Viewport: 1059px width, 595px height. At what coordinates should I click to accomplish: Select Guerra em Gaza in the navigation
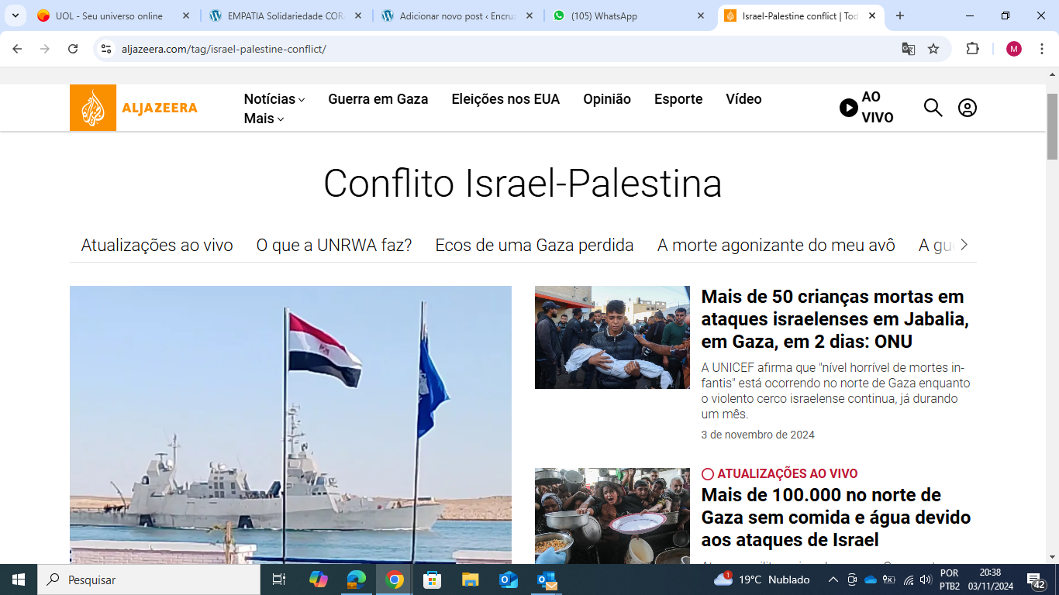coord(378,99)
